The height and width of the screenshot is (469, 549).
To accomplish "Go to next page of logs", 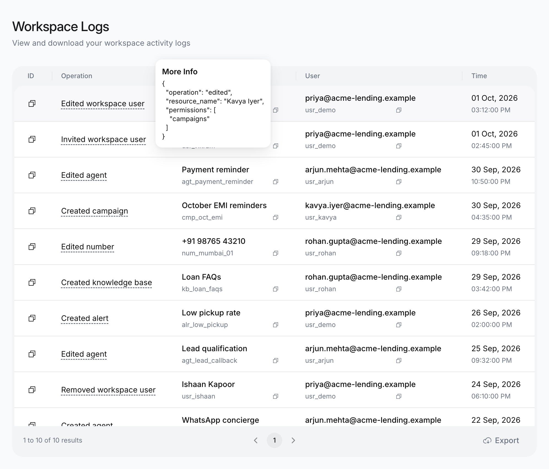I will tap(293, 440).
